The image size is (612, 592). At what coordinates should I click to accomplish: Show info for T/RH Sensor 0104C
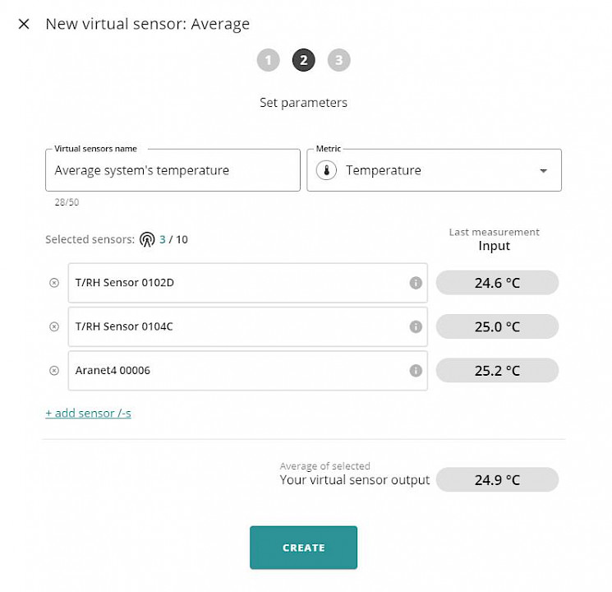(416, 326)
